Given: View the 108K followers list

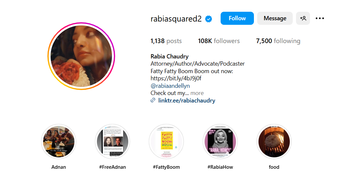Looking at the screenshot, I should 219,41.
